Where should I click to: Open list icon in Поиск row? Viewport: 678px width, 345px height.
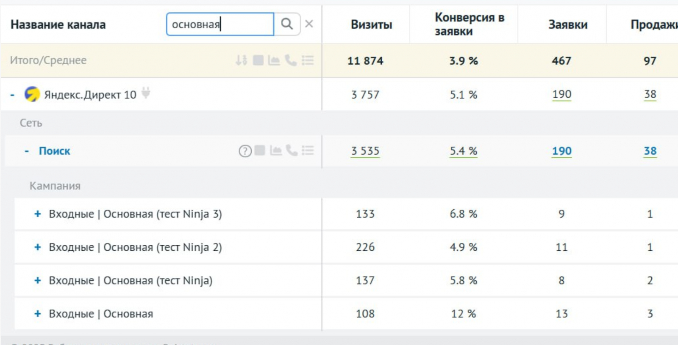point(308,151)
